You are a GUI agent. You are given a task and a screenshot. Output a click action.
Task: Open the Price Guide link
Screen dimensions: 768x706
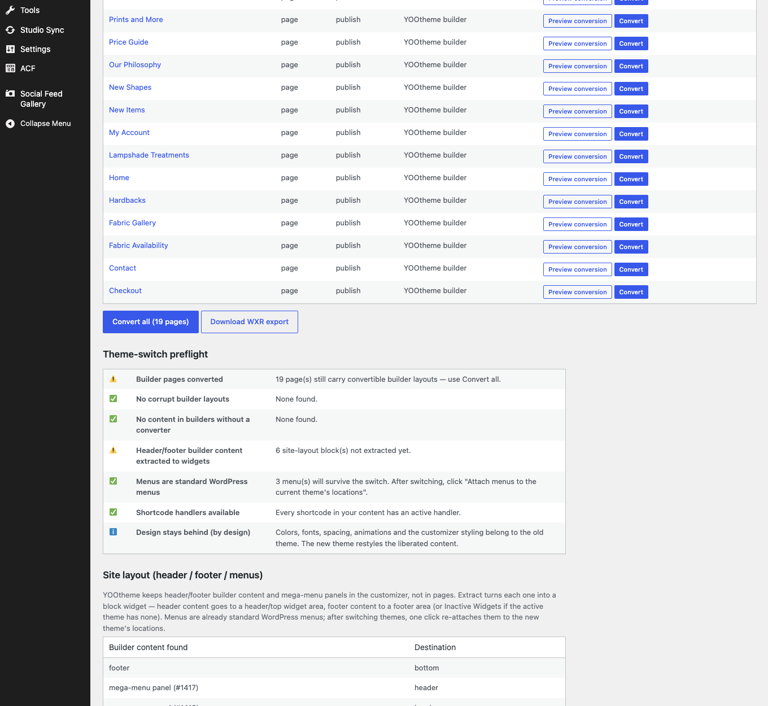tap(129, 42)
